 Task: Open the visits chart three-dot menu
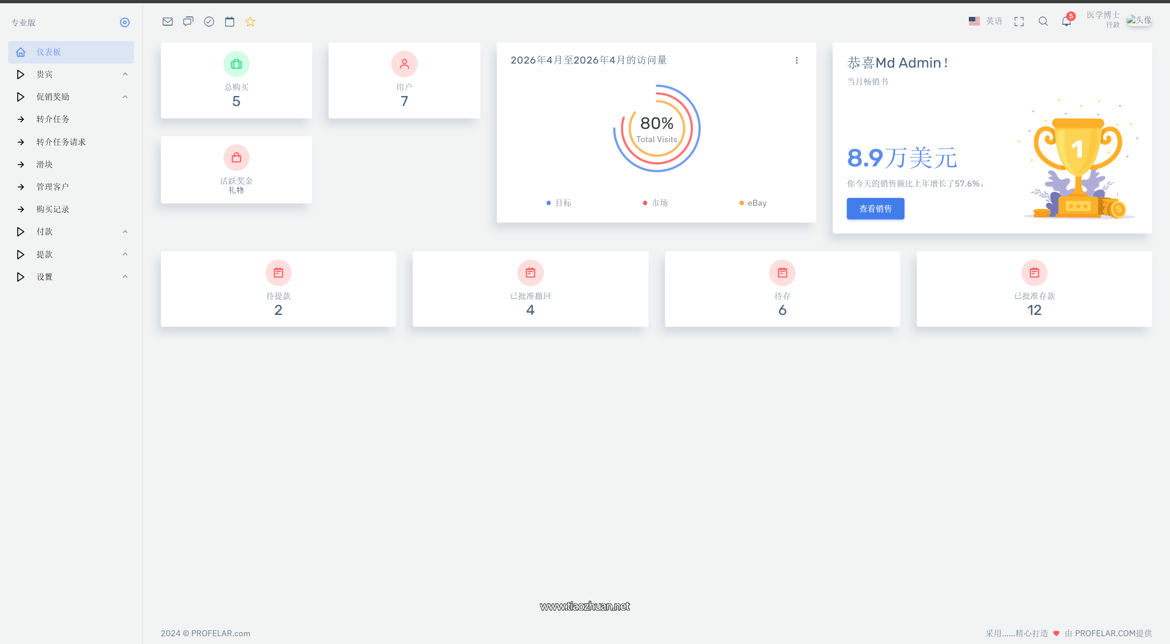point(797,60)
